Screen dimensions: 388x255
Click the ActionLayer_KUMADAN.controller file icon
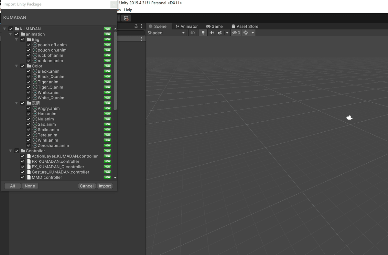point(29,156)
